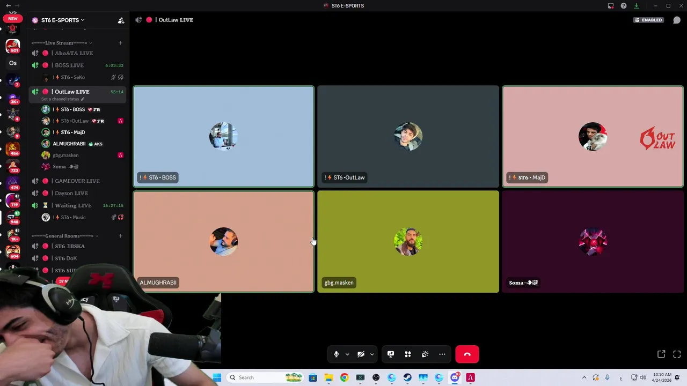Join the AboATA LIVE voice channel
Image resolution: width=687 pixels, height=386 pixels.
coord(77,53)
